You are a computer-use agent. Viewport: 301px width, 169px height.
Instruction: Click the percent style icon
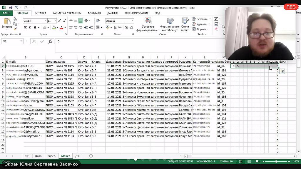pyautogui.click(x=115, y=28)
